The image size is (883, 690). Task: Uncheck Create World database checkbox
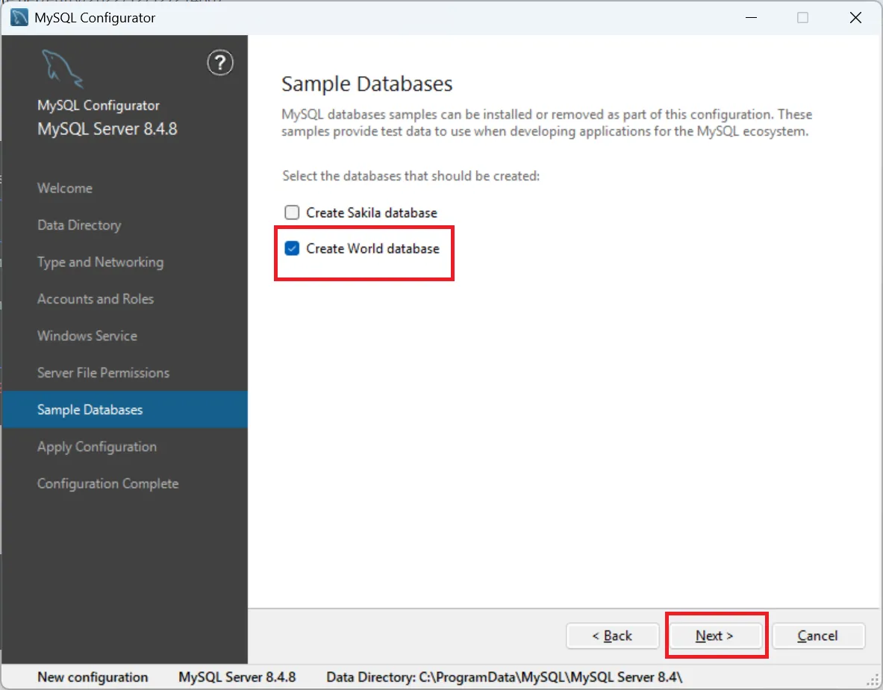[x=292, y=248]
